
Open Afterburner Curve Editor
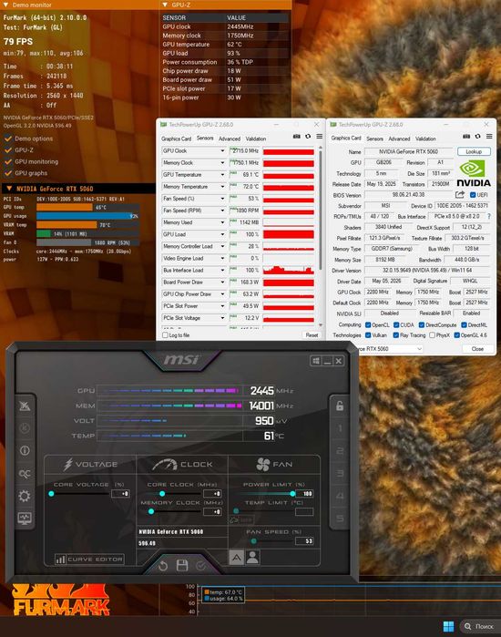[89, 560]
